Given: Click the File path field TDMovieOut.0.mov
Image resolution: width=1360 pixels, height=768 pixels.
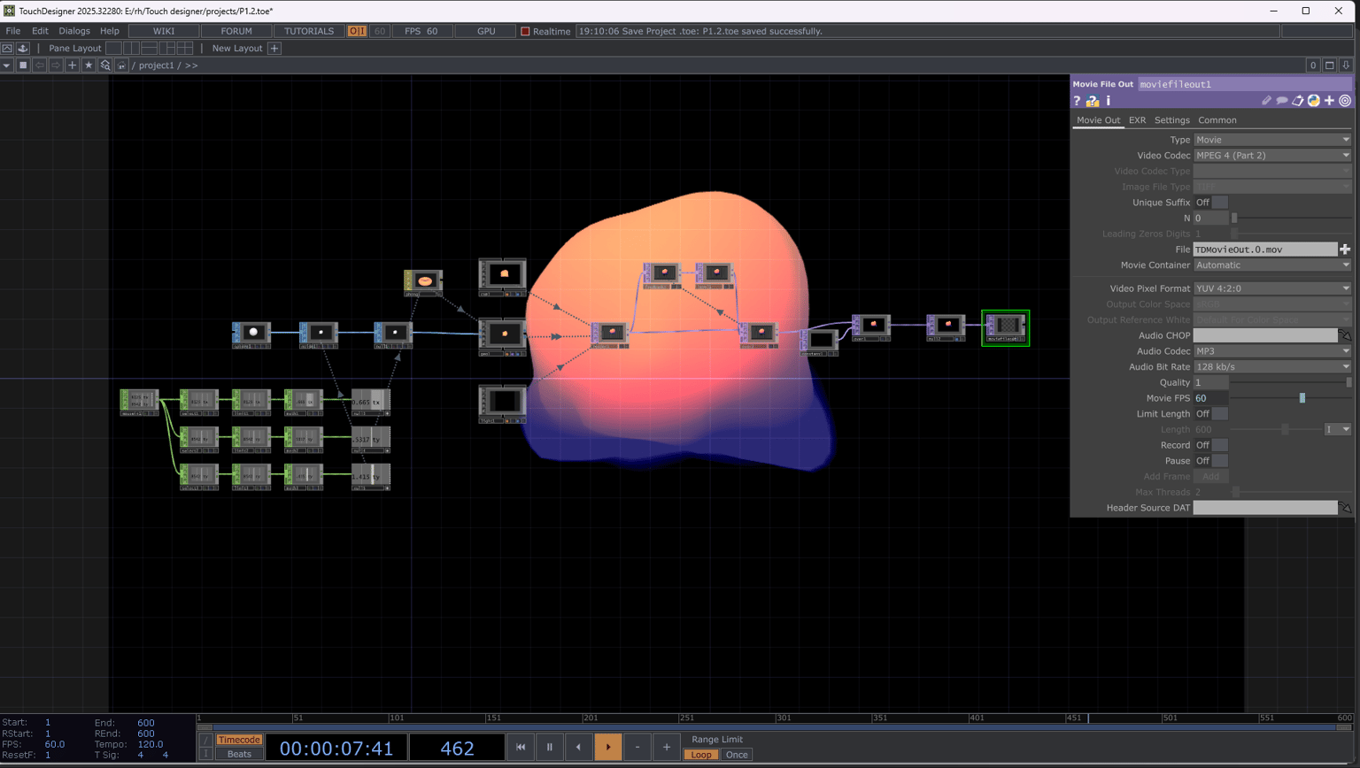Looking at the screenshot, I should (1265, 250).
